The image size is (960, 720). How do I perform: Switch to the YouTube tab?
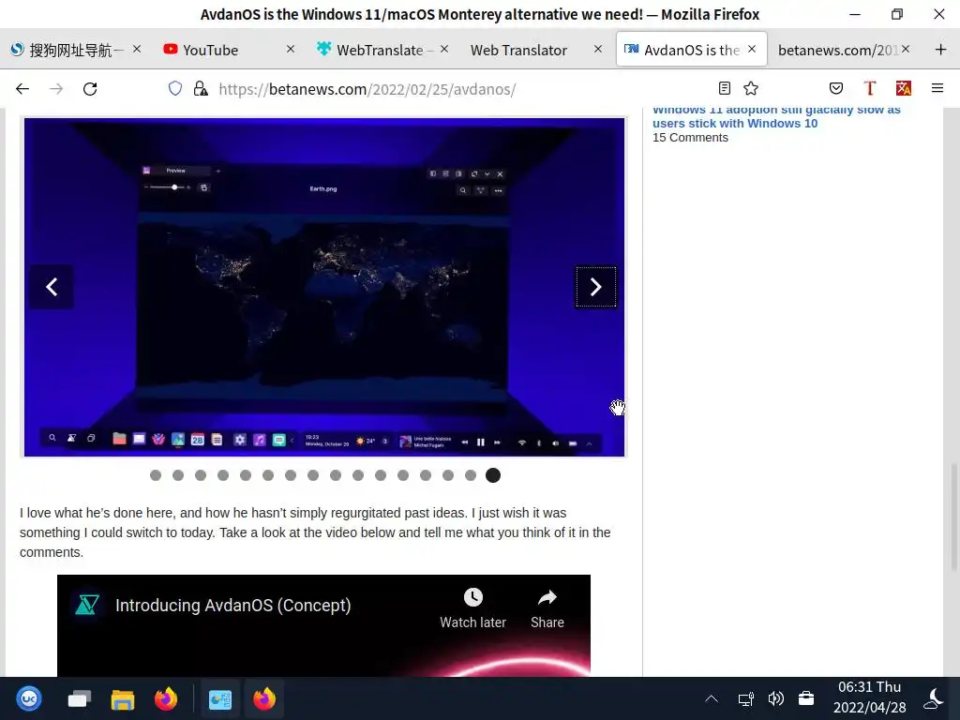[x=230, y=50]
